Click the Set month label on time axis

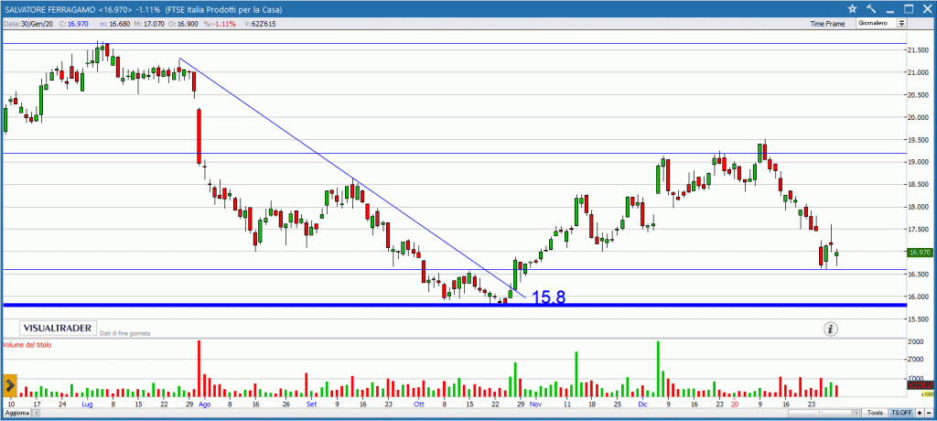(311, 405)
